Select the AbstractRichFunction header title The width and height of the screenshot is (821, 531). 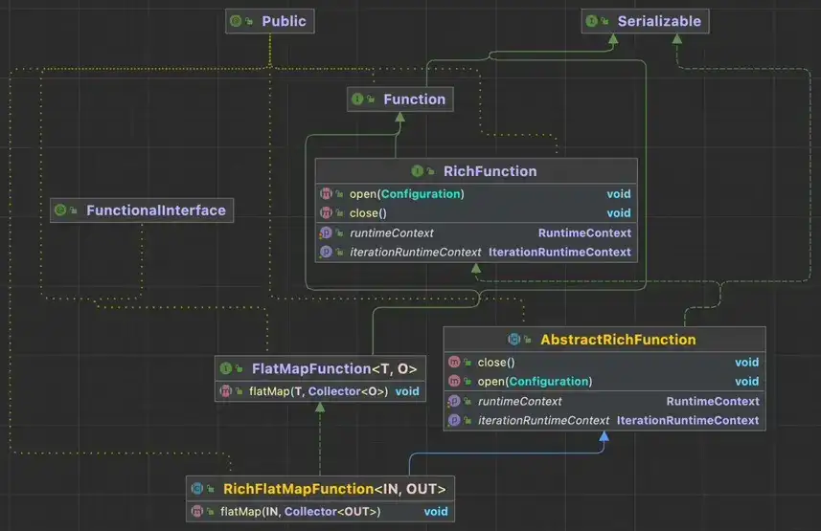pos(618,340)
